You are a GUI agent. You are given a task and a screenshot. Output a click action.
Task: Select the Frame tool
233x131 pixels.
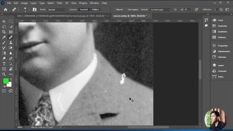tap(11, 32)
